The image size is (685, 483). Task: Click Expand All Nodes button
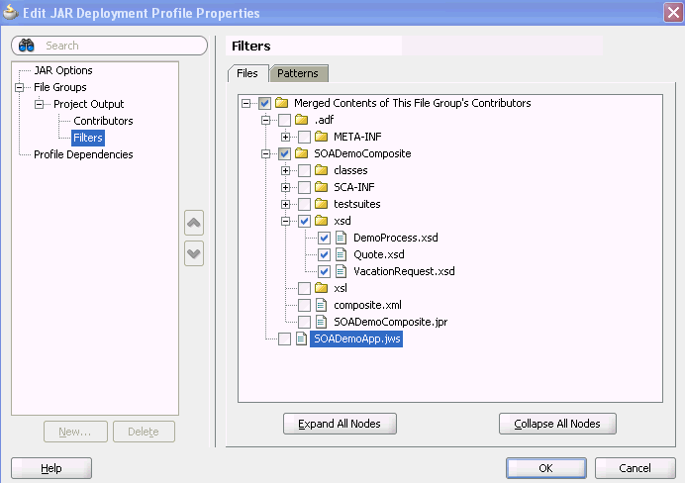pos(340,424)
